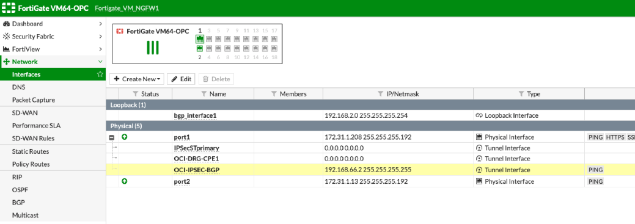Expand the Dashboard menu

(x=100, y=24)
